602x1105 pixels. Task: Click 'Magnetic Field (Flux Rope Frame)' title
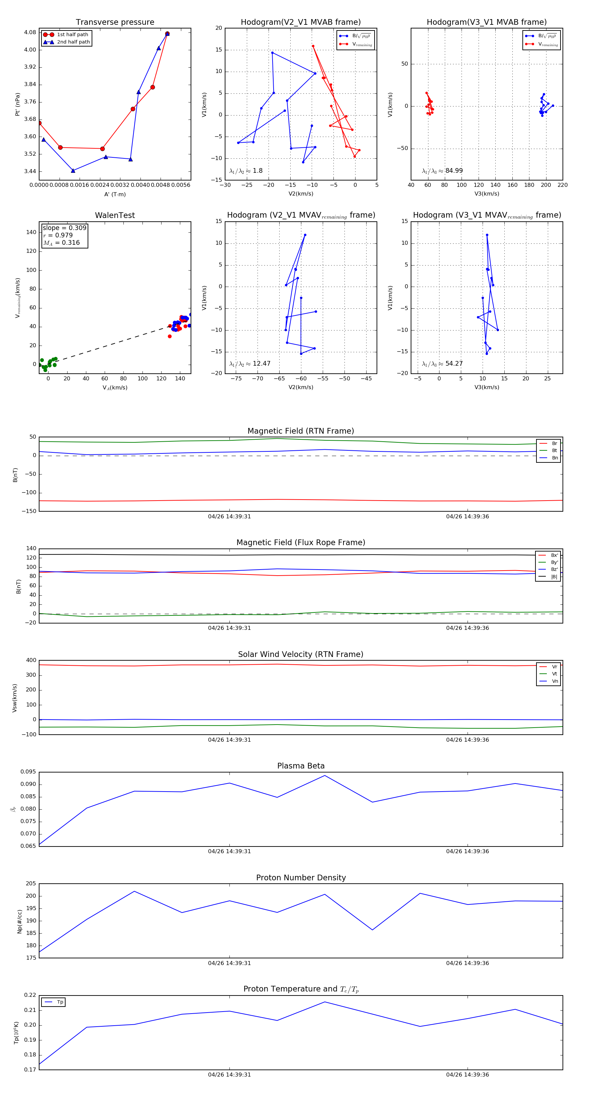tap(301, 543)
